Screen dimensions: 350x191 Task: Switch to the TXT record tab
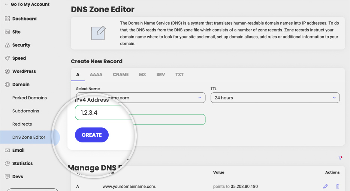[179, 75]
